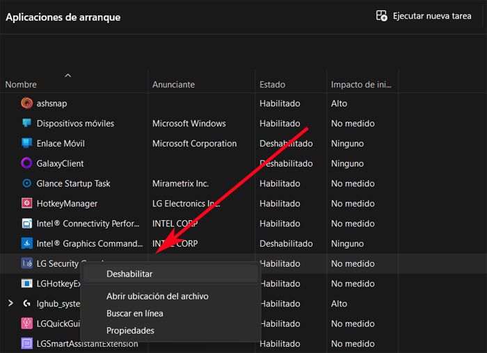The height and width of the screenshot is (353, 487).
Task: Select the LGQuickGuide pink icon
Action: click(26, 323)
